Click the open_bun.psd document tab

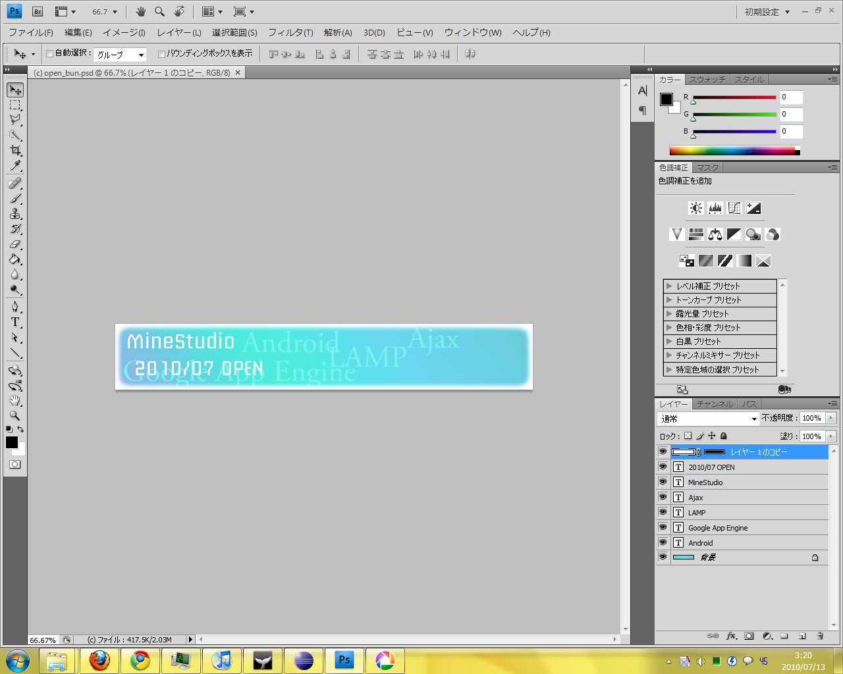click(137, 73)
